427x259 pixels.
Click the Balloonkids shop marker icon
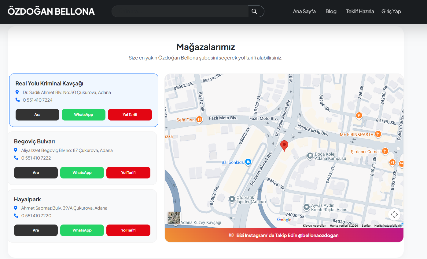click(248, 162)
